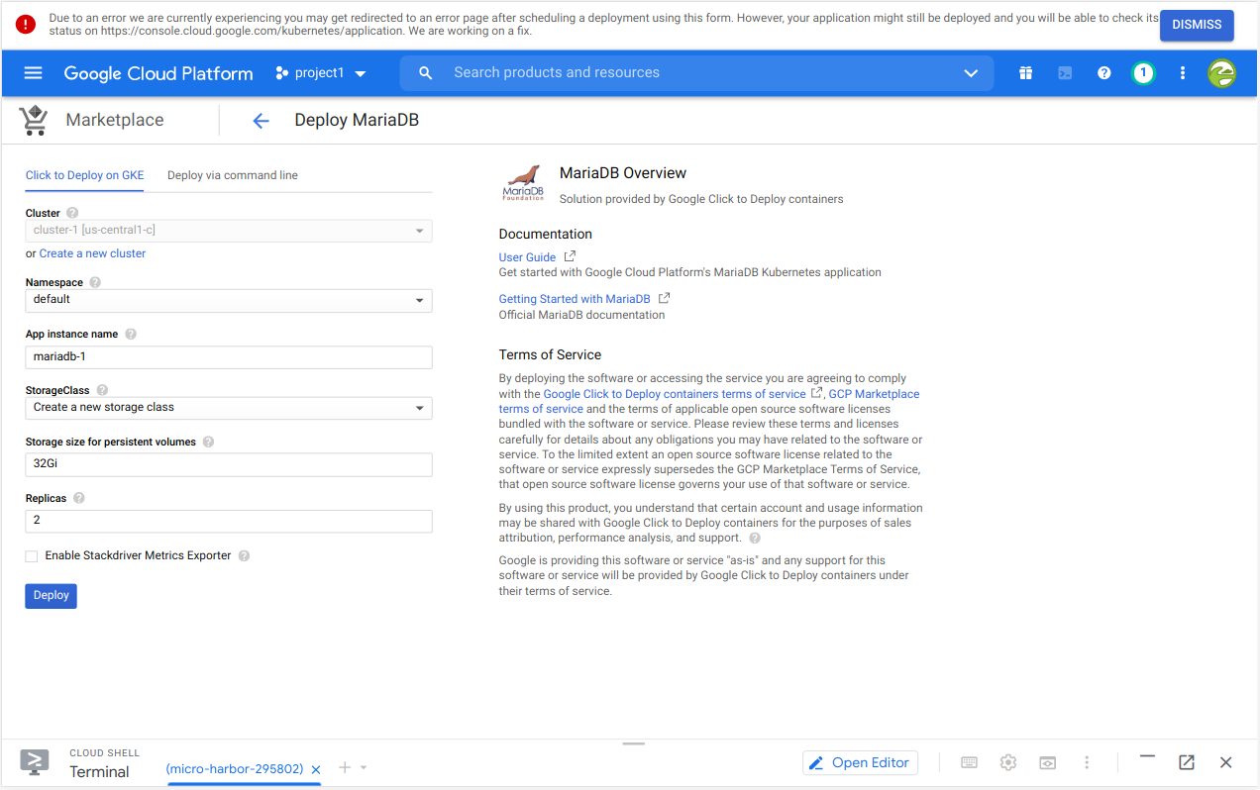Go back using the blue arrow
The width and height of the screenshot is (1260, 790).
tap(261, 121)
